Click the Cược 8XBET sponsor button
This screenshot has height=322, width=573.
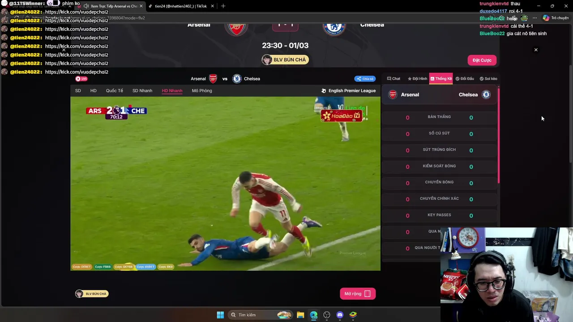coord(145,267)
